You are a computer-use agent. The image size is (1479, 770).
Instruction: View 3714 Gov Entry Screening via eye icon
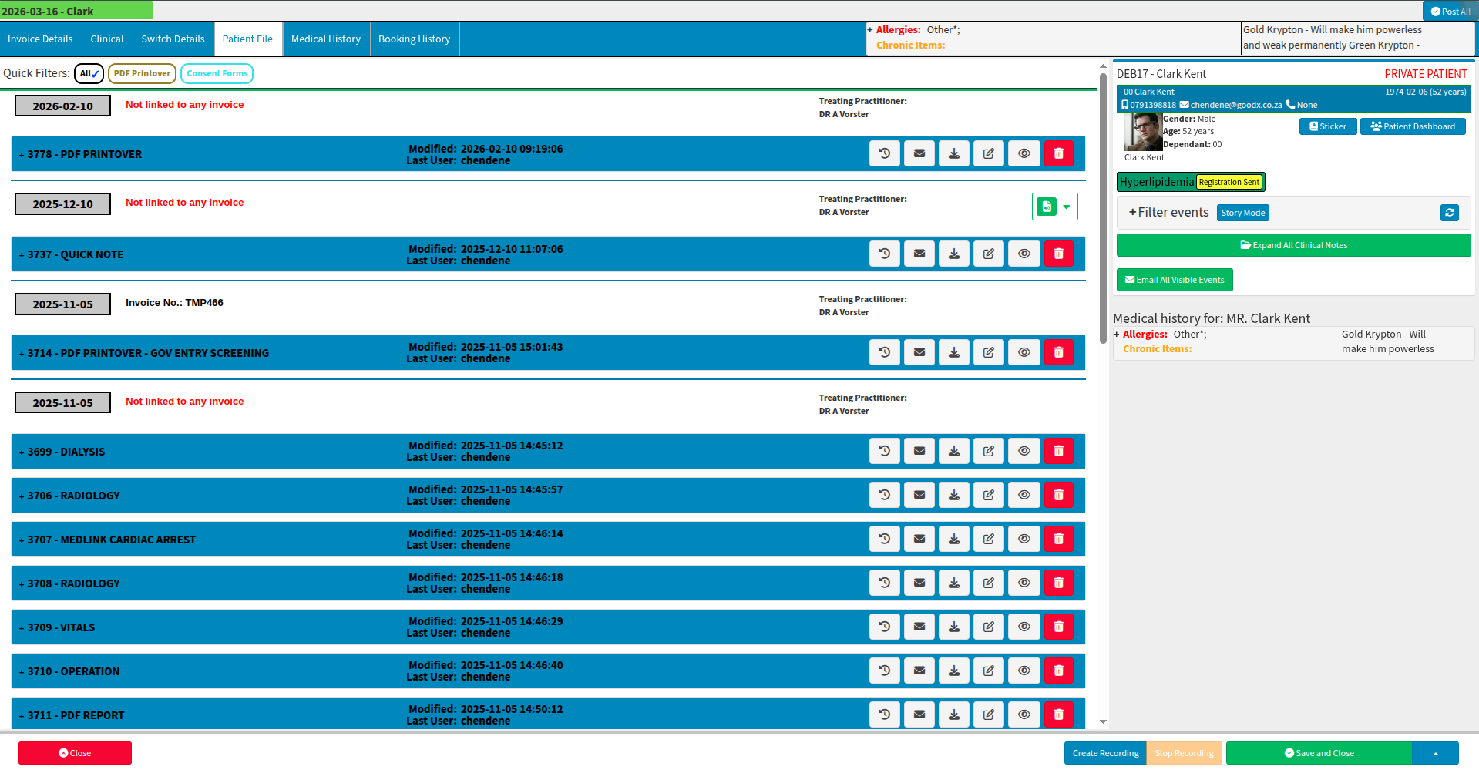(x=1024, y=352)
